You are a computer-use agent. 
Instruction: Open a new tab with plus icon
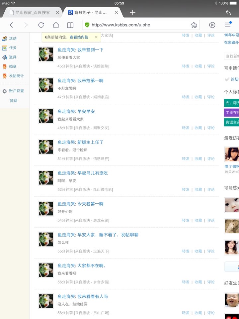point(132,13)
